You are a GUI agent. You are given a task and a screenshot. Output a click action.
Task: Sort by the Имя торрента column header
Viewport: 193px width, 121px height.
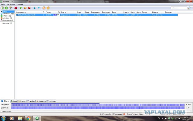21,12
